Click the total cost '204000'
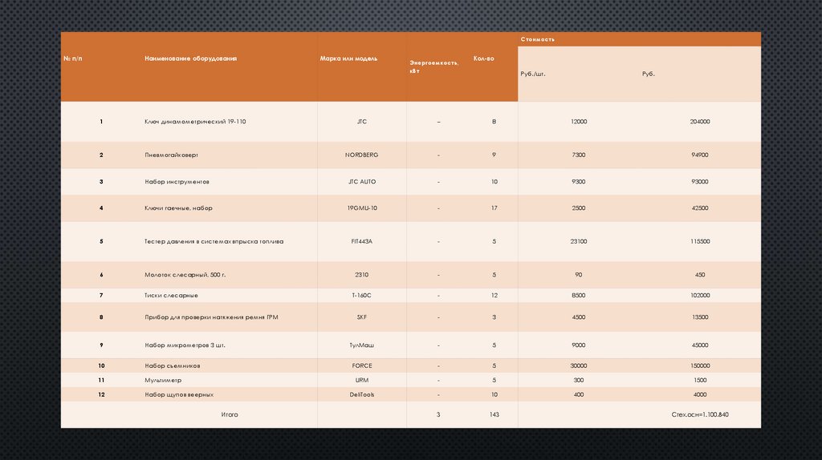822x460 pixels. (x=700, y=121)
